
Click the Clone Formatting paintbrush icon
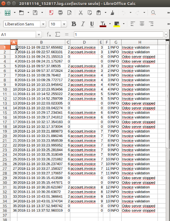point(112,13)
